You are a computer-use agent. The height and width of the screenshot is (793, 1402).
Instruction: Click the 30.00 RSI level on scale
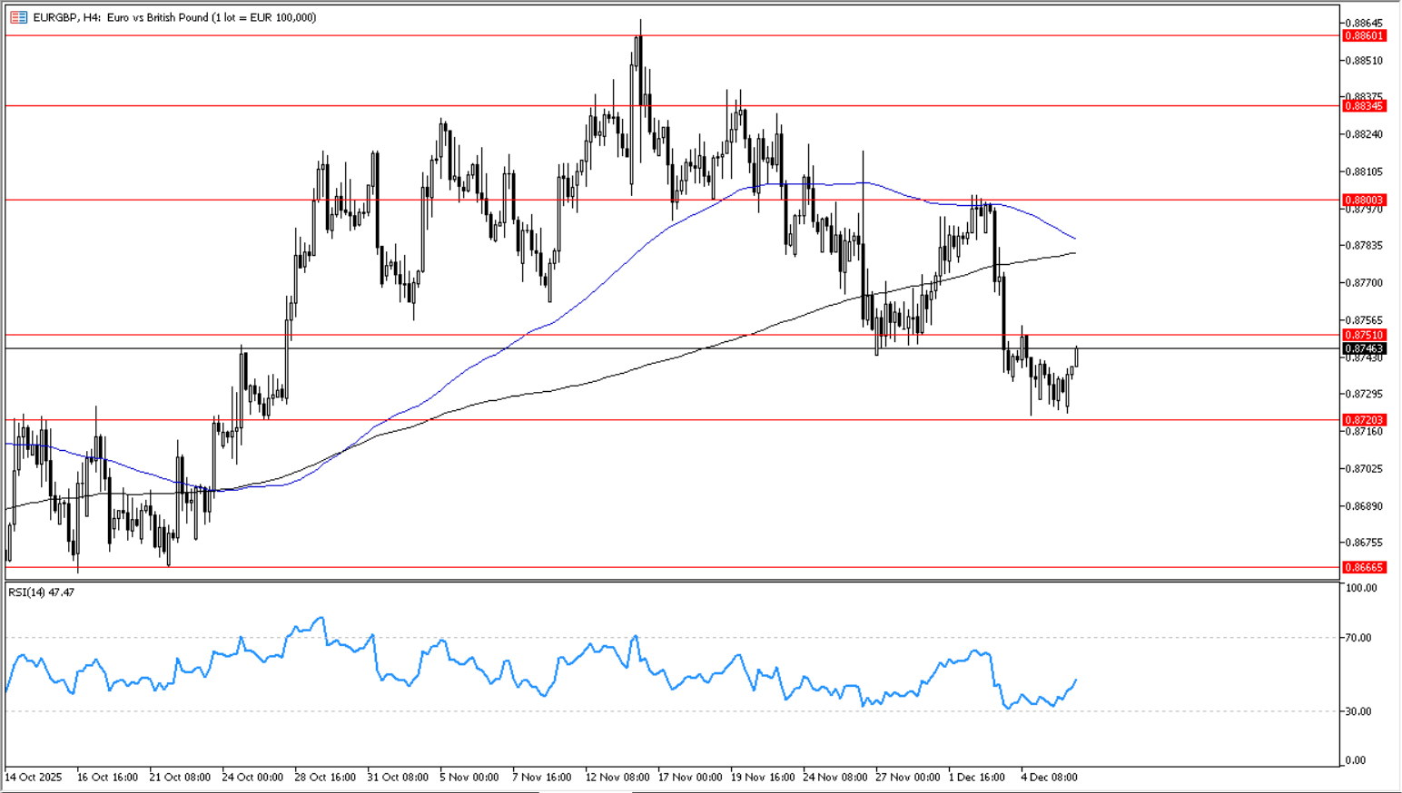click(x=1358, y=711)
